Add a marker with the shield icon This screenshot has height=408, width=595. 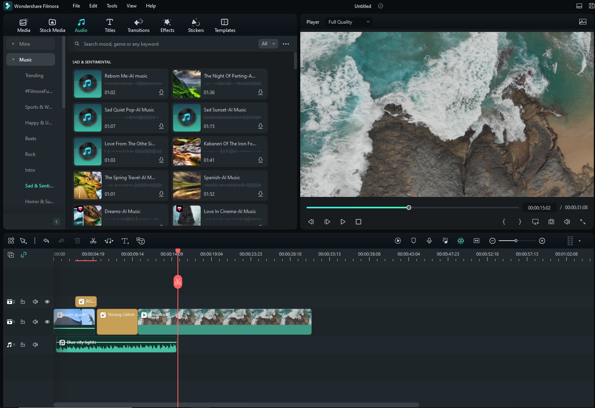click(414, 241)
